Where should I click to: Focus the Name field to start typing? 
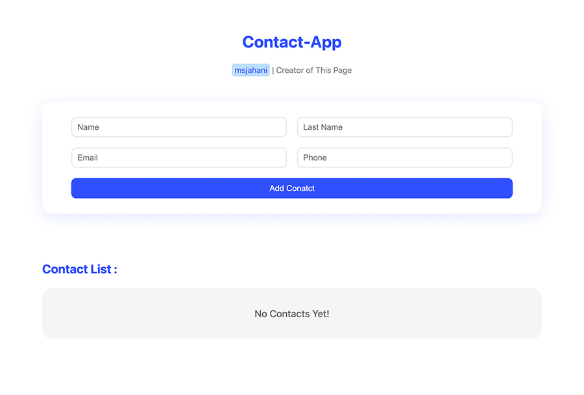coord(178,127)
